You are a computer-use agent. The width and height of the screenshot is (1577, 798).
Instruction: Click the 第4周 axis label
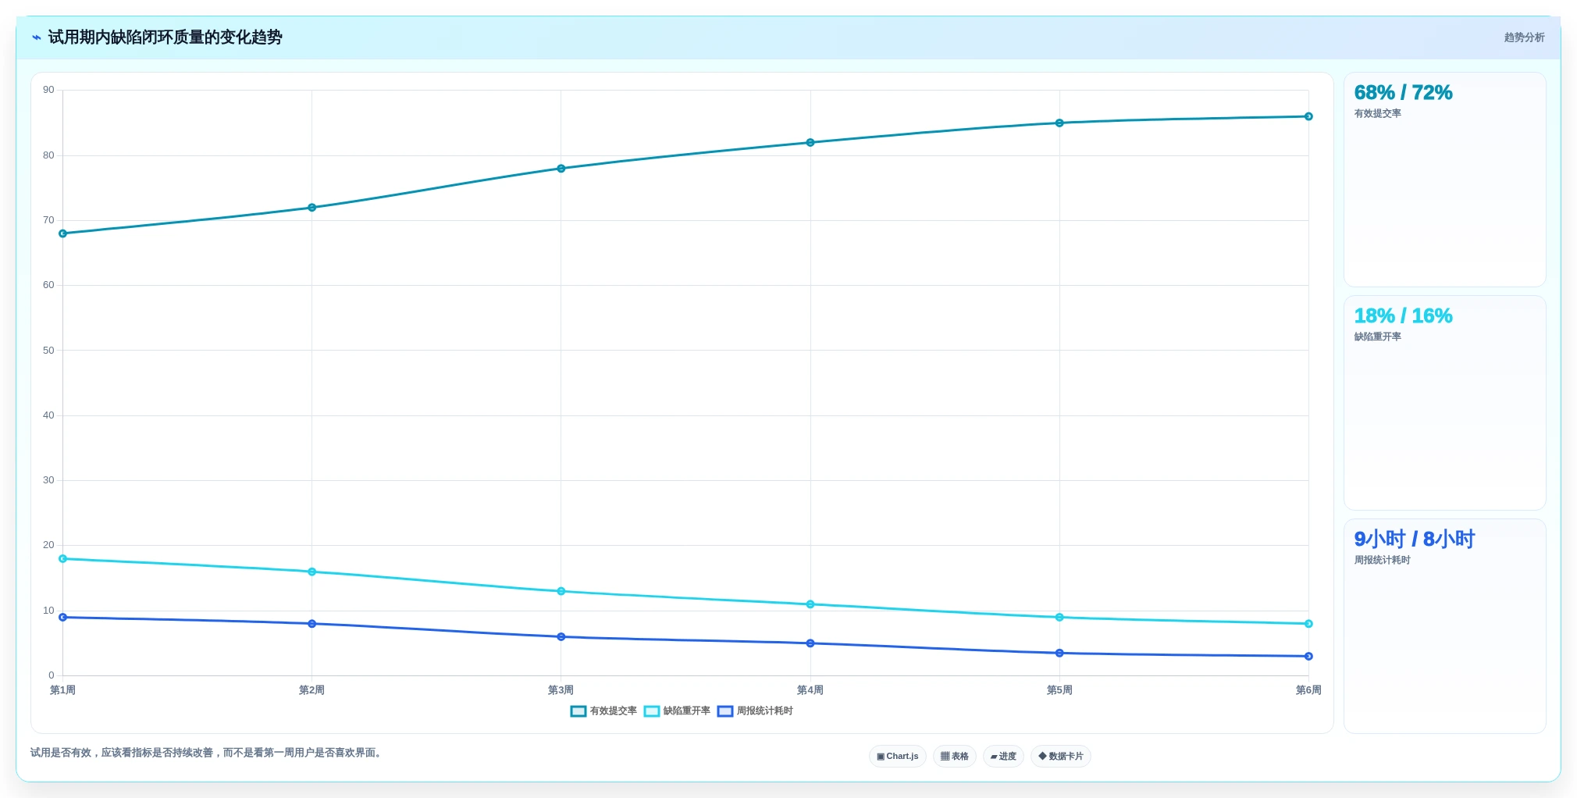tap(810, 690)
